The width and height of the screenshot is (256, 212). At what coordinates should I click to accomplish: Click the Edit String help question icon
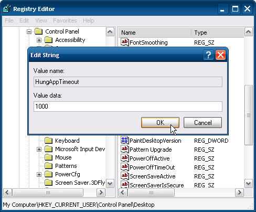coord(208,55)
